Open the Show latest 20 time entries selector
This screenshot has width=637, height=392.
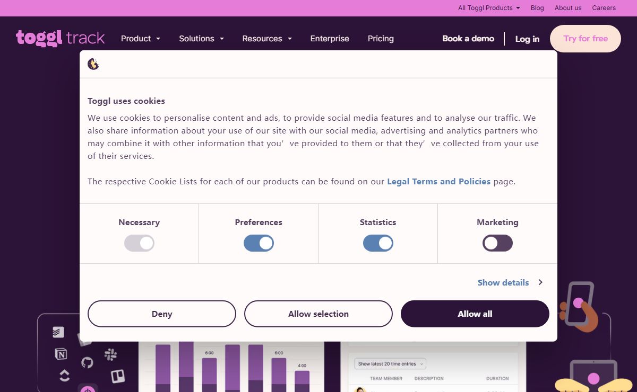(x=390, y=364)
